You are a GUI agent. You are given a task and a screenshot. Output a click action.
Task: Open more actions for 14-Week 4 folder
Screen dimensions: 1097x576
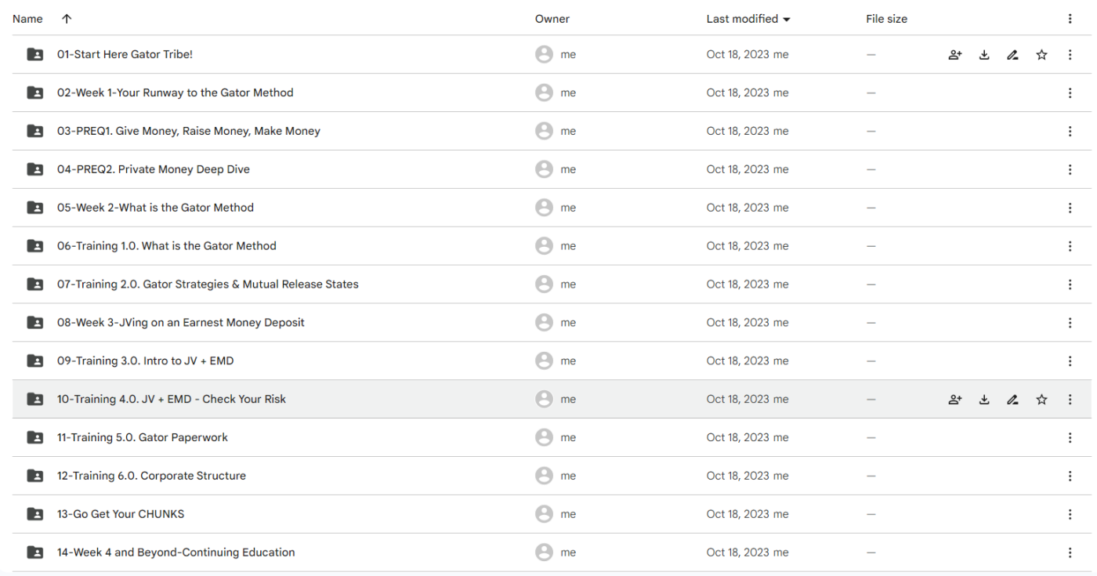point(1070,552)
